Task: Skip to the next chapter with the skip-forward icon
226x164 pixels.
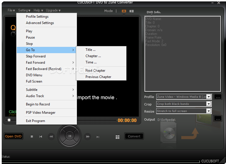Action: pyautogui.click(x=98, y=137)
